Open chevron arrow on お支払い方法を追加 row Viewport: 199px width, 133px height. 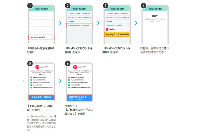[52, 38]
